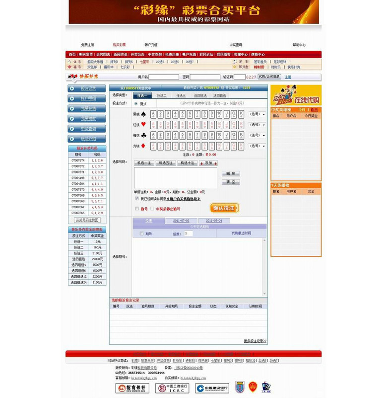The height and width of the screenshot is (398, 387).
Task: Click the 机选一注 button
Action: click(x=144, y=163)
